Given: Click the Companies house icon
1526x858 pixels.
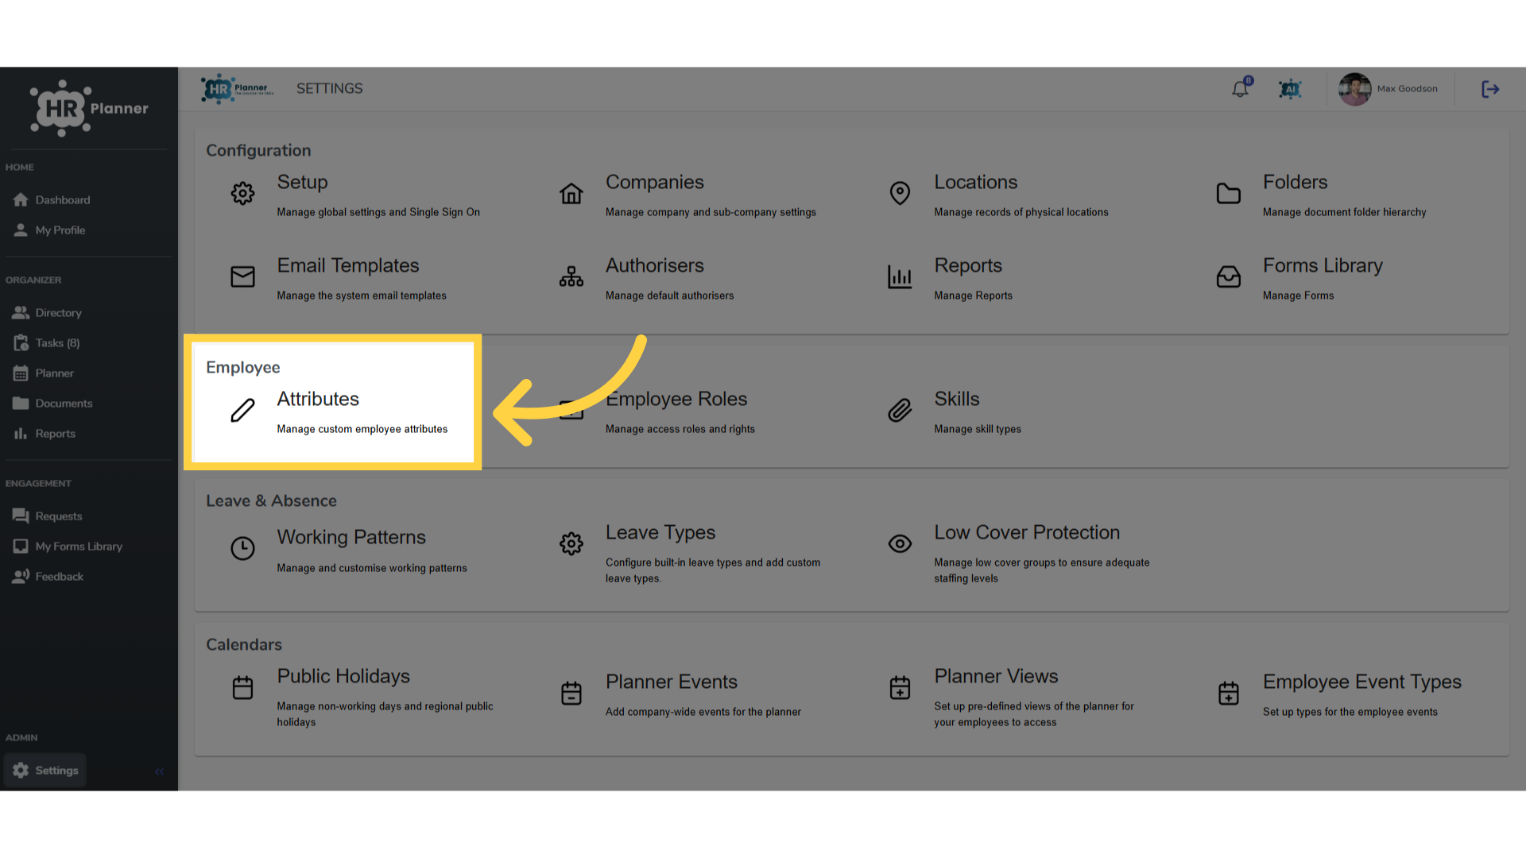Looking at the screenshot, I should pos(571,193).
